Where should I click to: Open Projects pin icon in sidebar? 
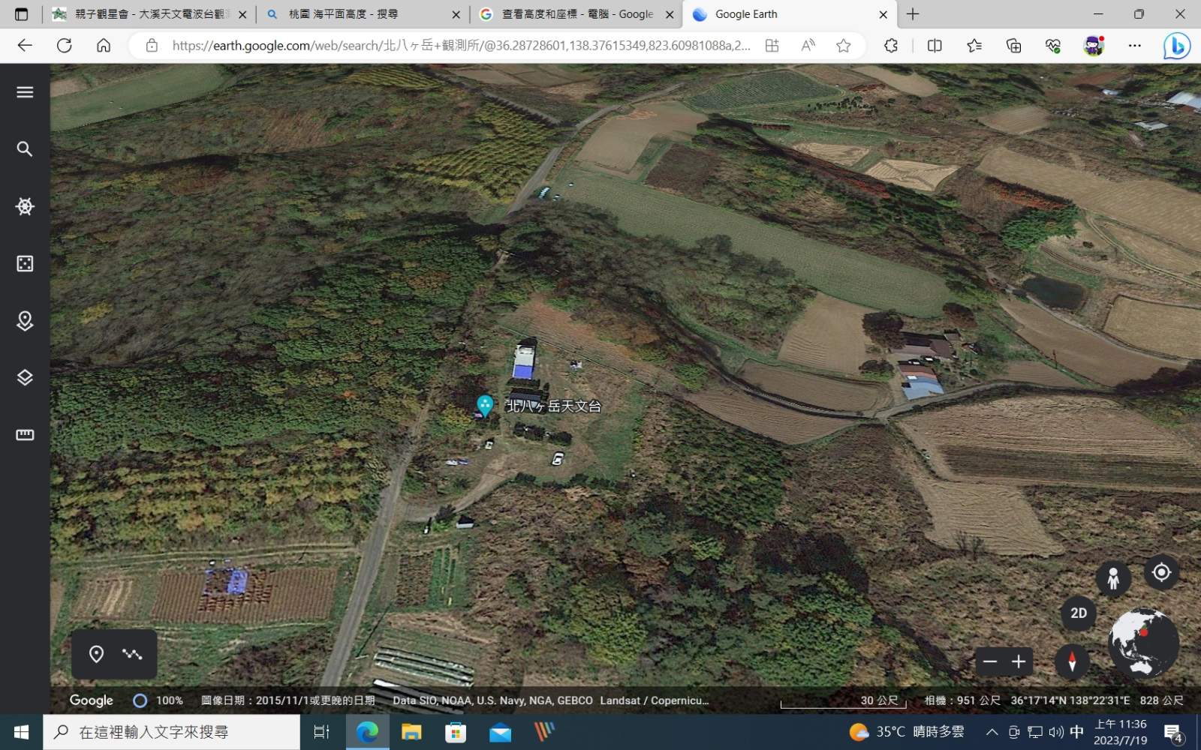point(25,321)
